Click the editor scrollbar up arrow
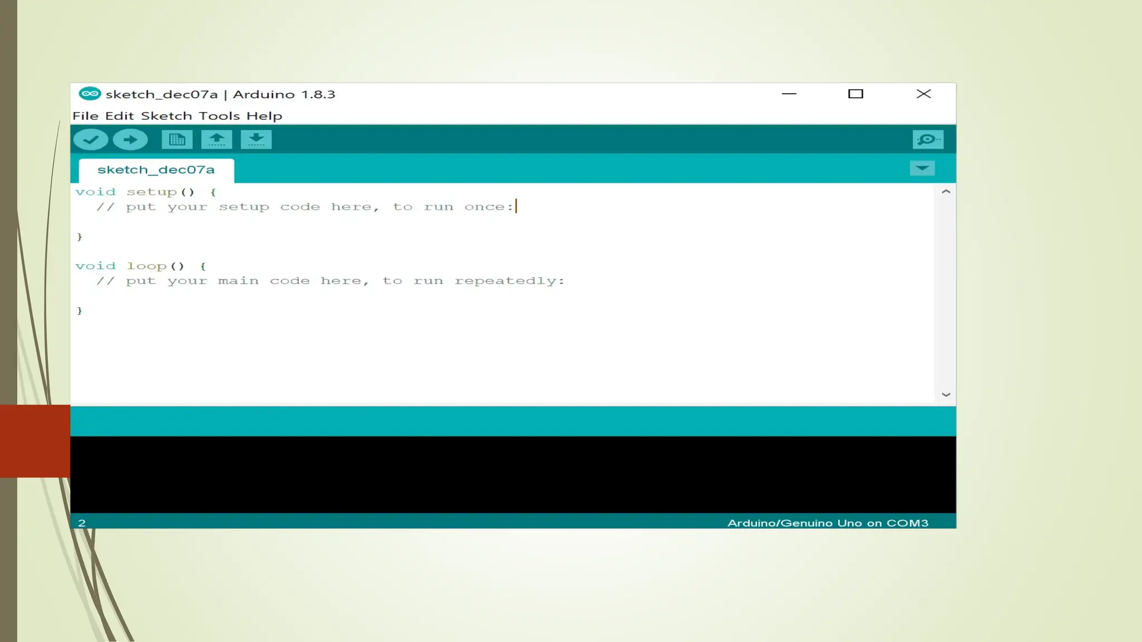The width and height of the screenshot is (1142, 642). click(946, 192)
